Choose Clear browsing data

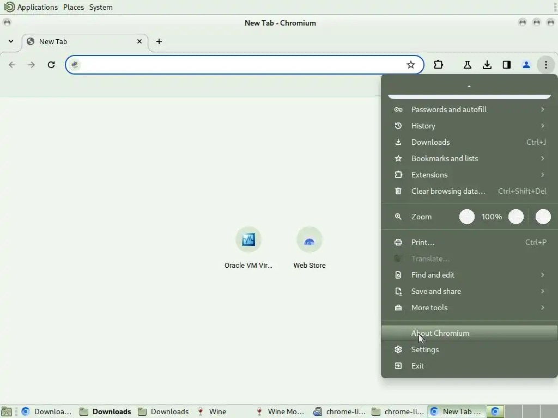pos(469,191)
